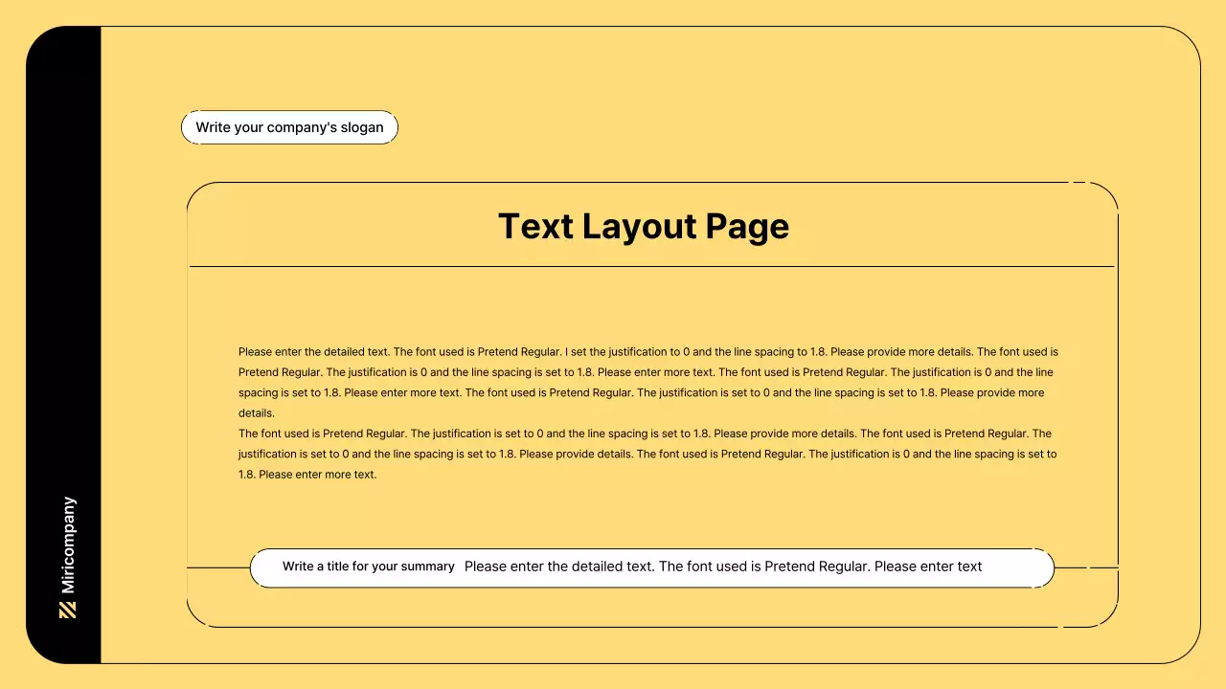This screenshot has width=1226, height=689.
Task: Click the horizontal divider below the title
Action: (x=653, y=266)
